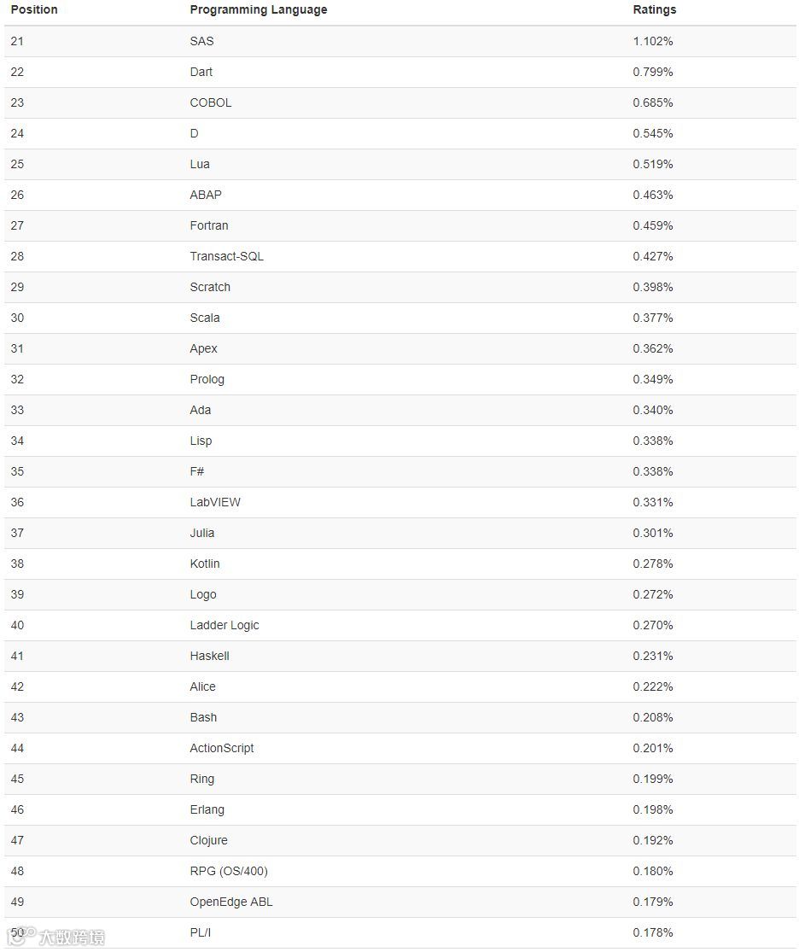799x952 pixels.
Task: Select the Transact-SQL row
Action: (399, 256)
